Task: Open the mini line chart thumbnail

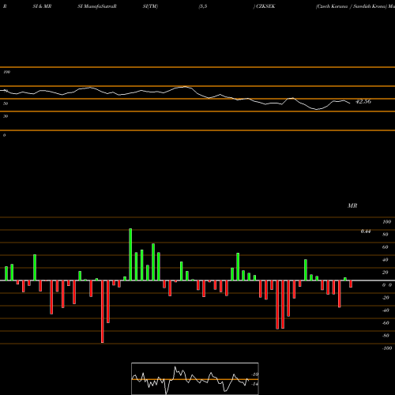Action: coord(195,378)
